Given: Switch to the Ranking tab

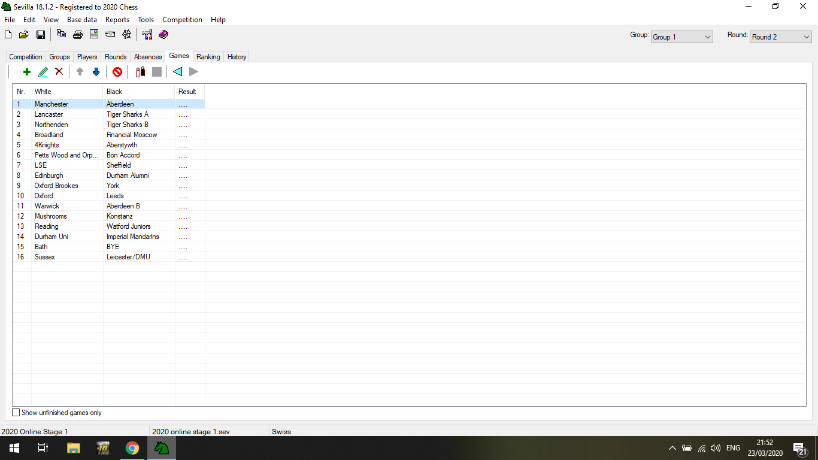Looking at the screenshot, I should [208, 57].
